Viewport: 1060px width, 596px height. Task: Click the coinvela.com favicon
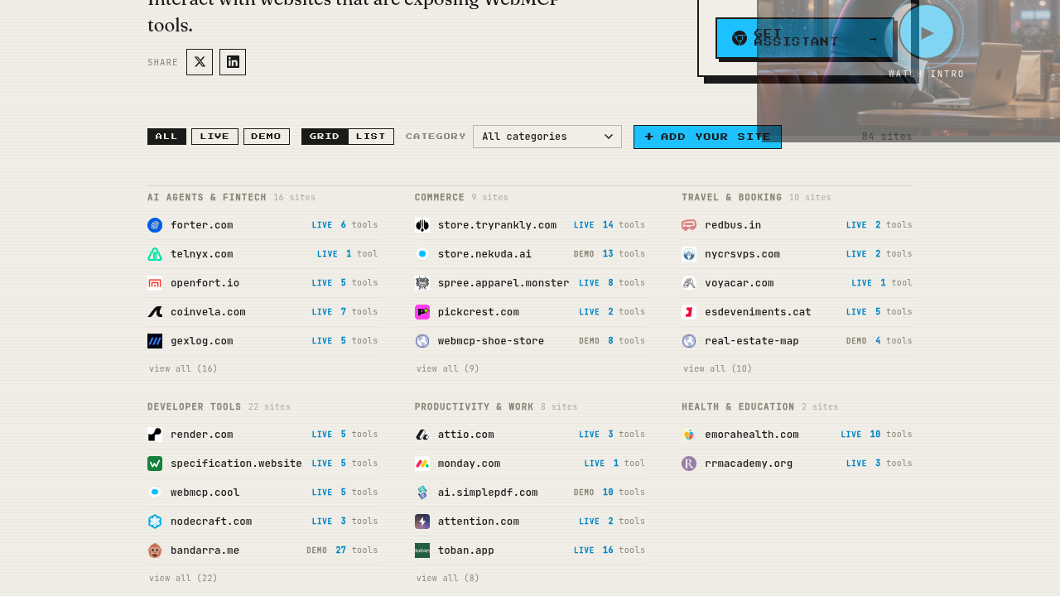click(155, 312)
